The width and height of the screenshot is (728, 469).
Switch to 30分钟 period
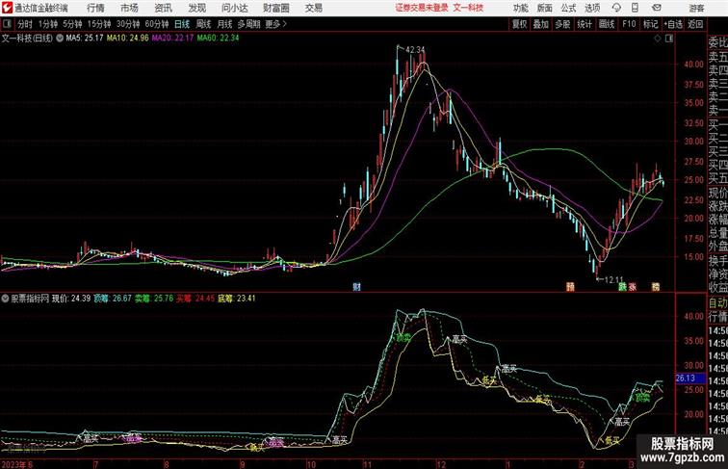(x=128, y=24)
